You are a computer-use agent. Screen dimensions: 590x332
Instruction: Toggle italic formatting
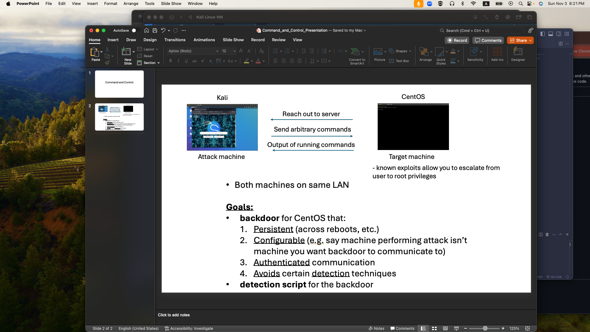[x=178, y=61]
